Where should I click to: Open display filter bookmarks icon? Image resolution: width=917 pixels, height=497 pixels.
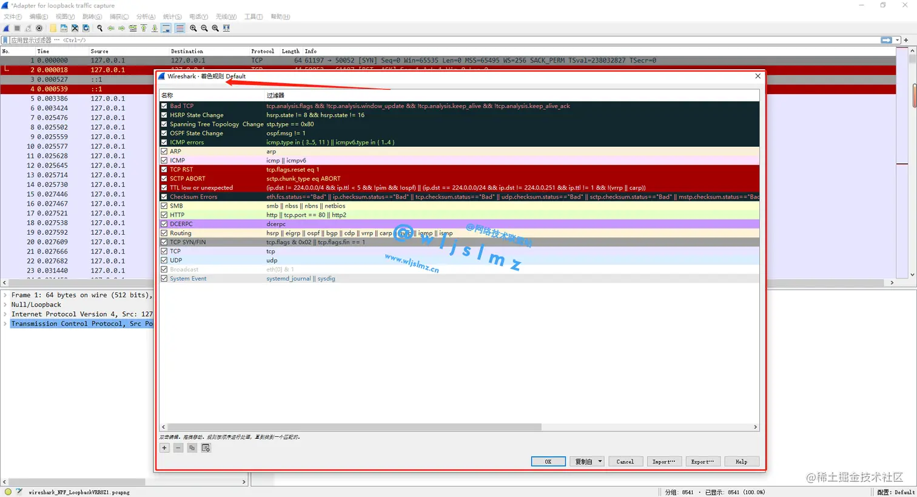click(5, 40)
